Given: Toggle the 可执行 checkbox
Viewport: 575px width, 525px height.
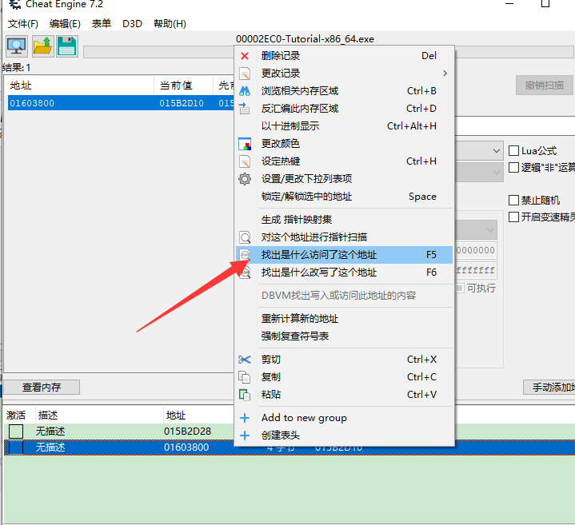Looking at the screenshot, I should tap(460, 288).
